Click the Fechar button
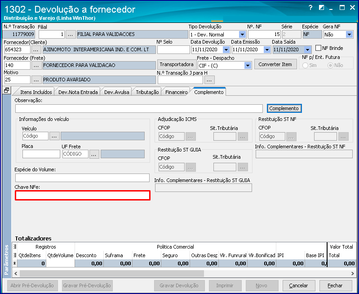Screen dimensions: 359x294 pyautogui.click(x=335, y=285)
